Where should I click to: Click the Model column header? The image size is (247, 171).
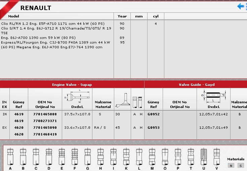(x=14, y=16)
